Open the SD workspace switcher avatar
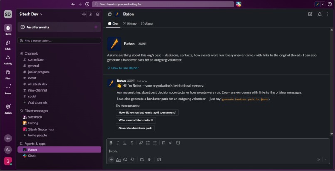Image resolution: width=335 pixels, height=171 pixels. click(x=8, y=14)
